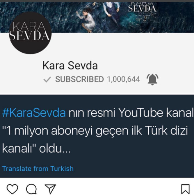The width and height of the screenshot is (194, 196).
Task: Click the gray checkmark before SUBSCRIBED
Action: 47,79
